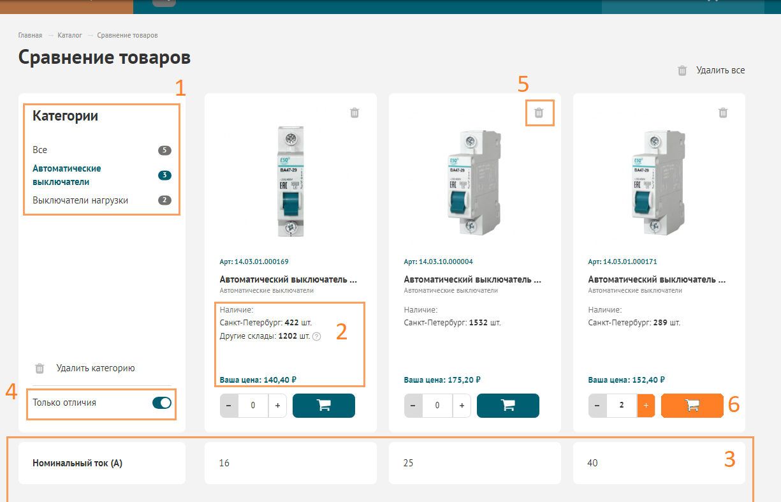The image size is (781, 502).
Task: Remove the 14.03.10.000004 product via trash icon
Action: pyautogui.click(x=539, y=113)
